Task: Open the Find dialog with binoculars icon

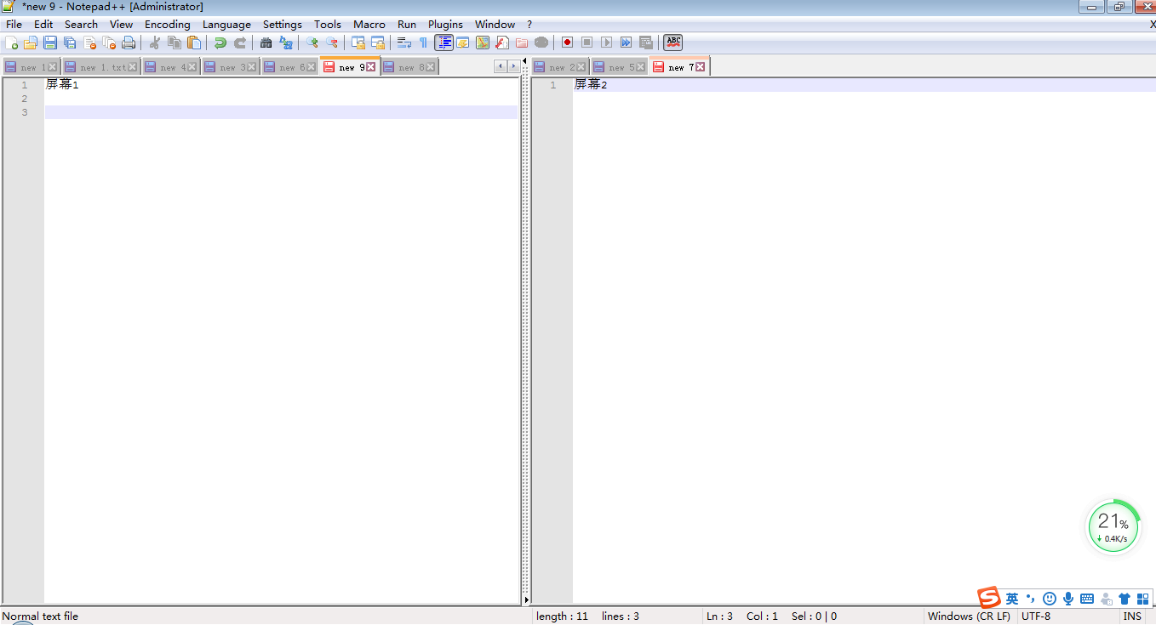Action: coord(266,42)
